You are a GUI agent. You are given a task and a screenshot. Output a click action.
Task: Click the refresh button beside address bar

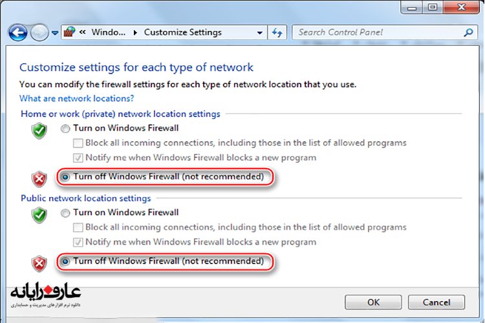[278, 32]
